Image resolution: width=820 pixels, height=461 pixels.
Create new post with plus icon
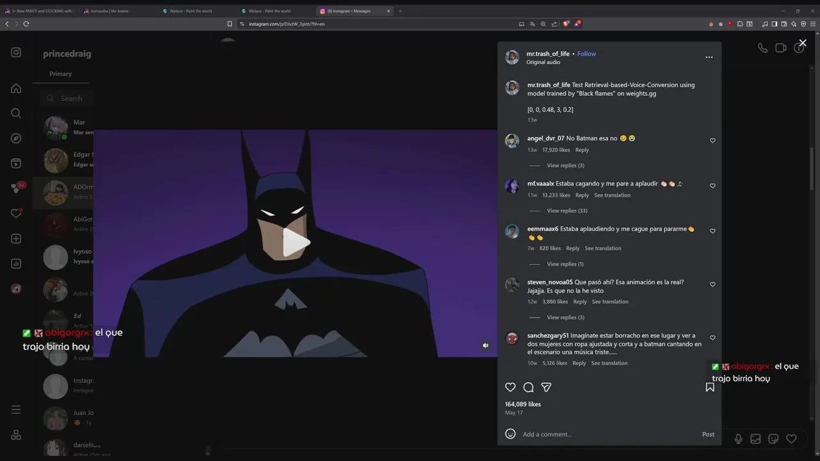pos(16,239)
